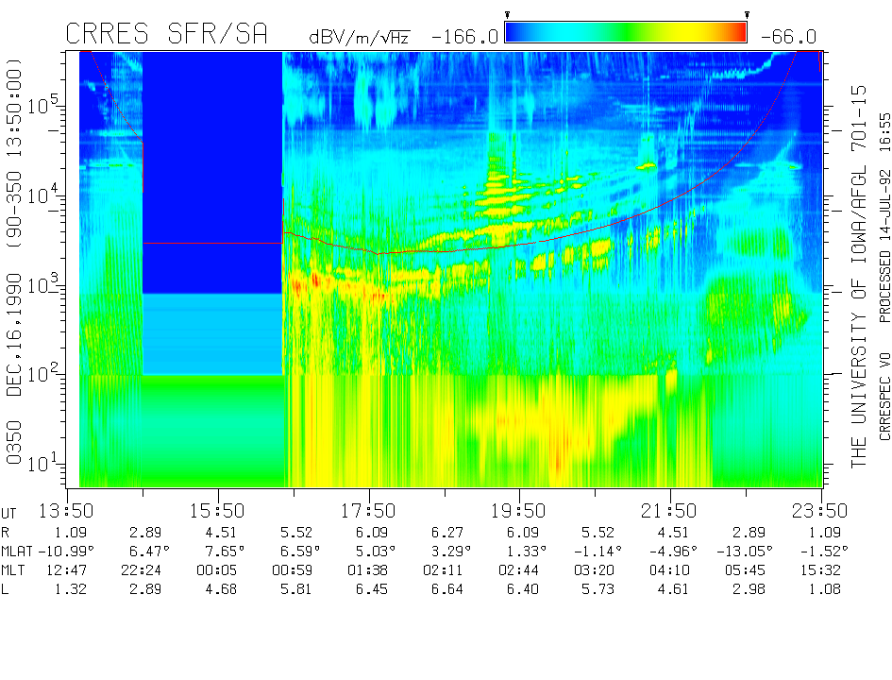Click the 19:50 UT axis label
The image size is (892, 680).
tap(518, 510)
